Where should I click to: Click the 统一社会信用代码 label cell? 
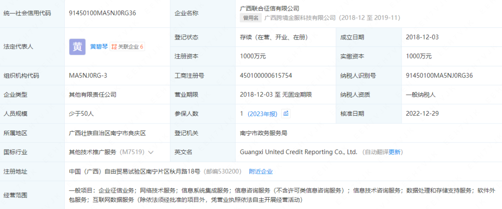click(x=32, y=13)
